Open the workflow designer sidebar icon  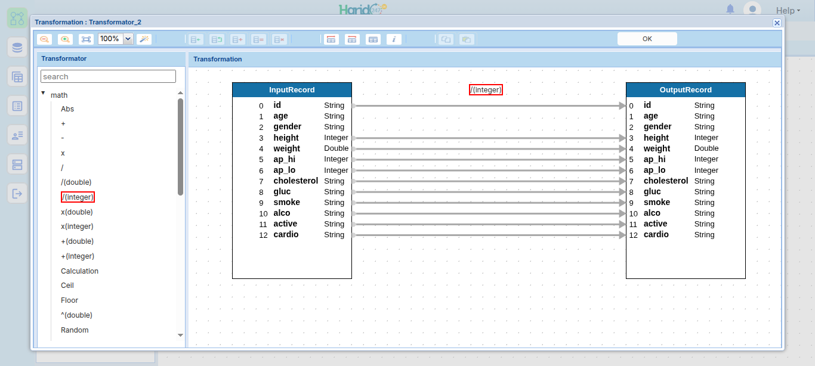17,18
